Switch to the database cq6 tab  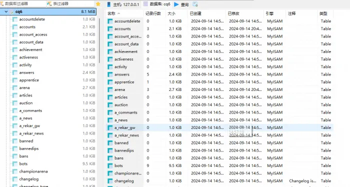point(157,4)
